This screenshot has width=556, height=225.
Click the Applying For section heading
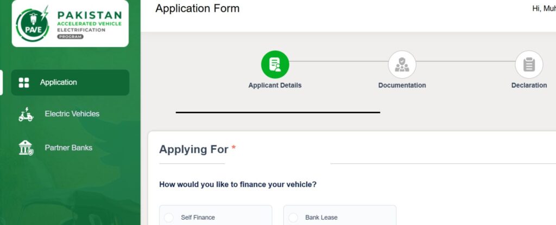(x=194, y=150)
